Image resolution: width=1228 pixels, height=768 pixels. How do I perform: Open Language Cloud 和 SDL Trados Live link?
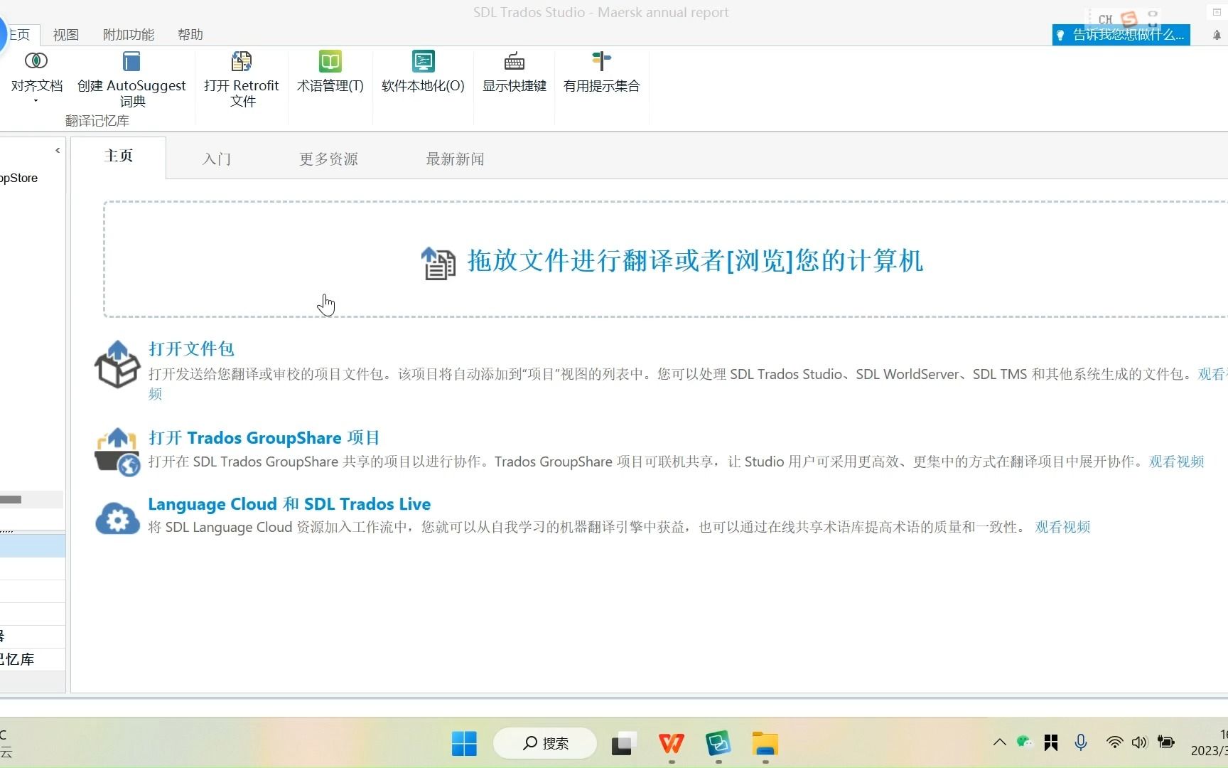[x=289, y=503]
